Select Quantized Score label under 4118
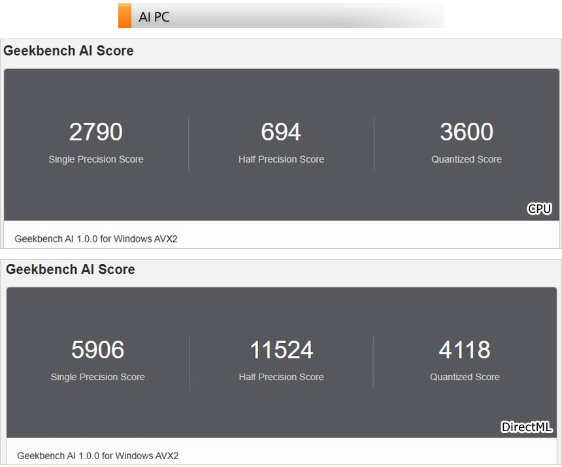The image size is (562, 467). tap(465, 377)
